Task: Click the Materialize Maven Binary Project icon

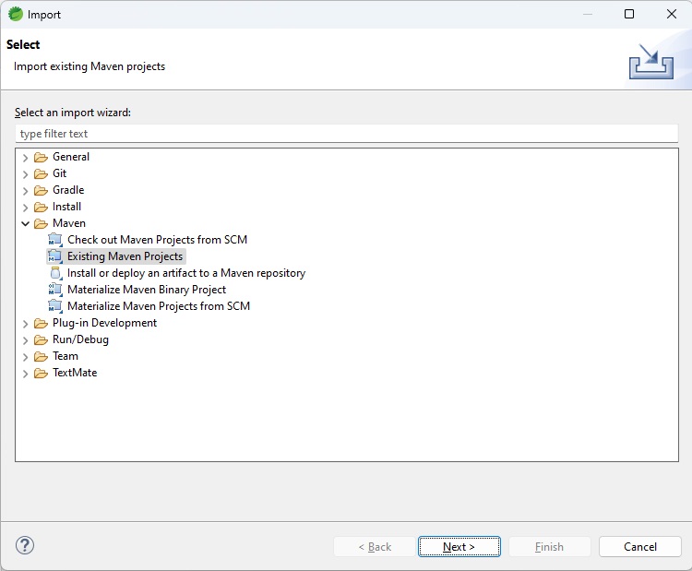Action: coord(55,290)
